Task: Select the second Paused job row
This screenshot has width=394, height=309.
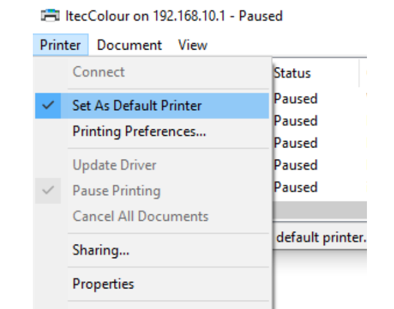Action: coord(295,121)
